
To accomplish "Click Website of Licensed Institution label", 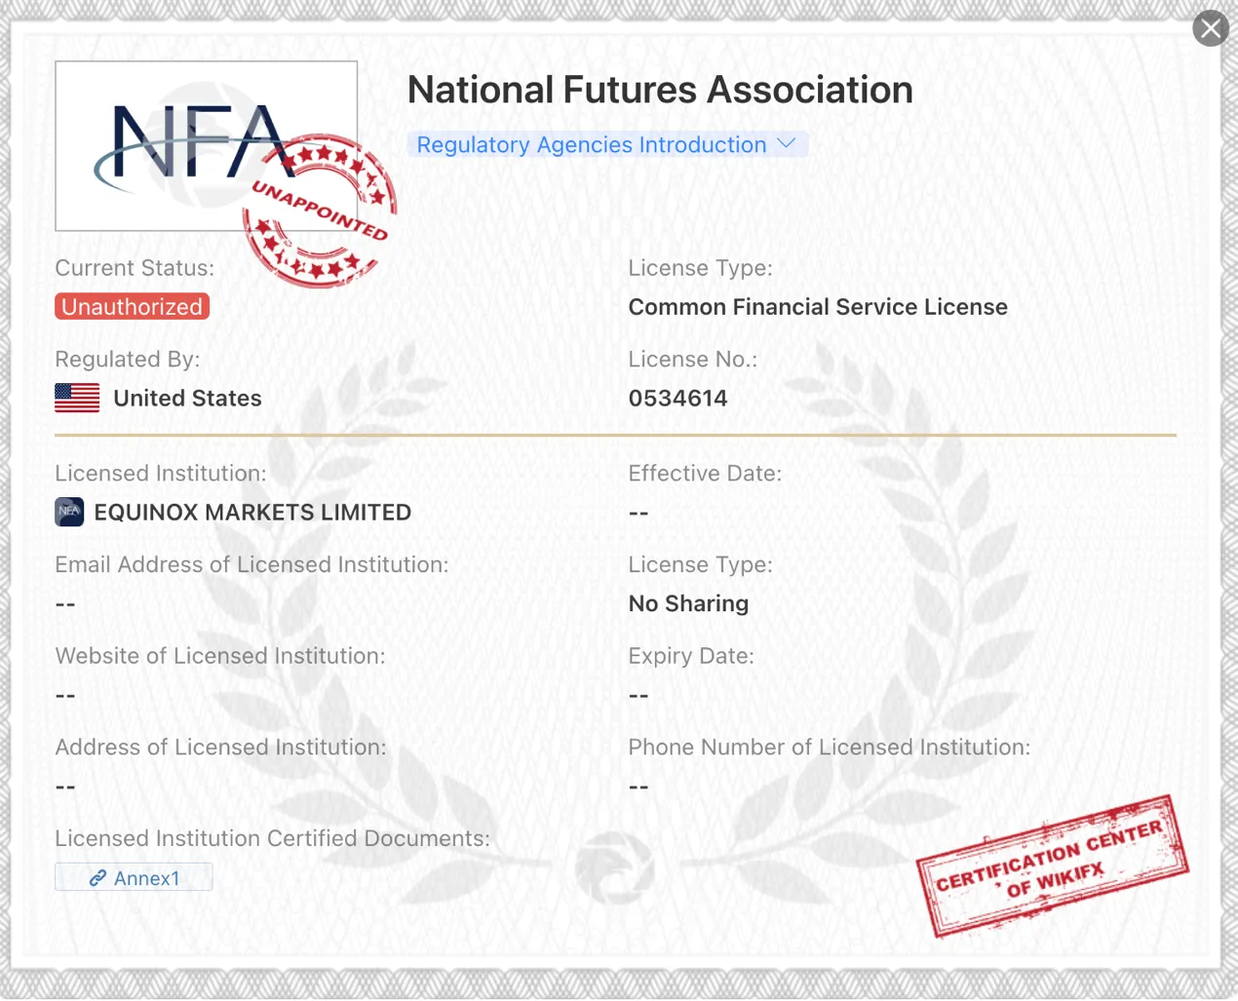I will [220, 656].
